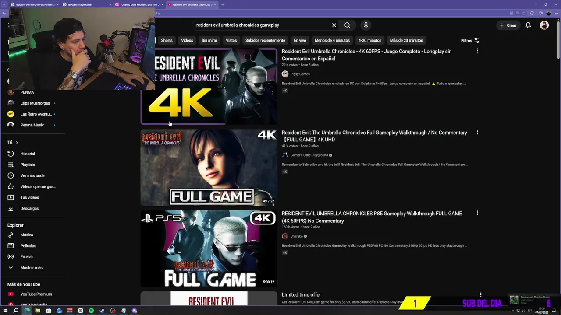Start voice search with microphone icon

tap(366, 25)
